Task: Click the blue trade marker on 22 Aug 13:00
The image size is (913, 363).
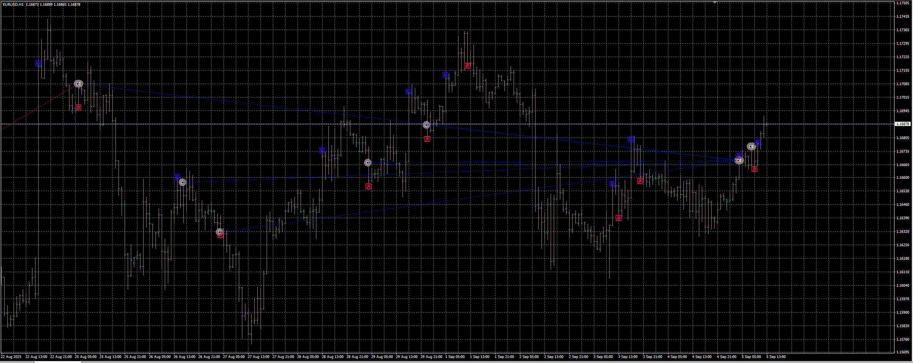Action: tap(38, 63)
